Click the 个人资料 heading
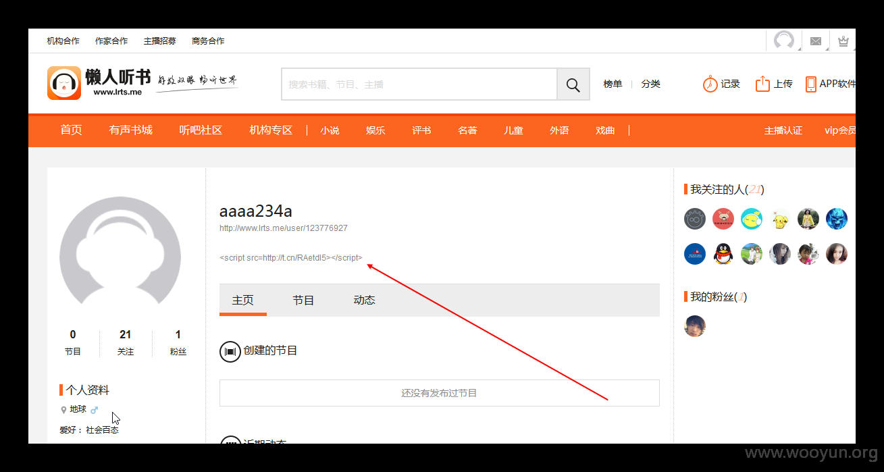 (87, 390)
